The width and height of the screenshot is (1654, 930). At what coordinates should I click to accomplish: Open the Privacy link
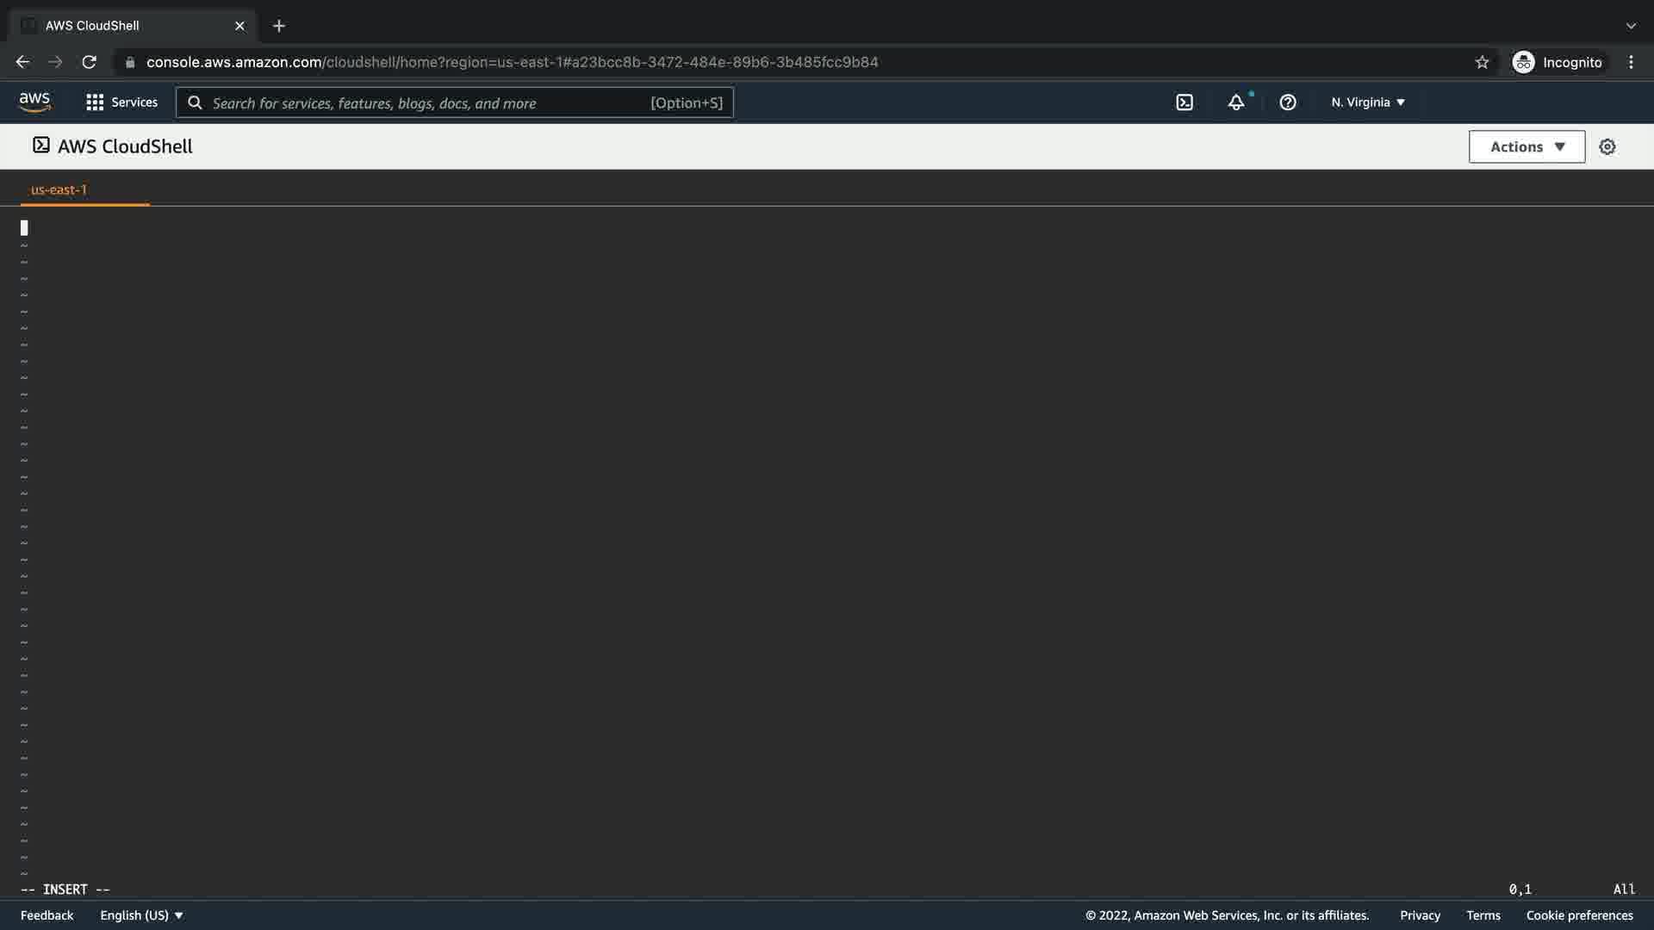(x=1420, y=915)
